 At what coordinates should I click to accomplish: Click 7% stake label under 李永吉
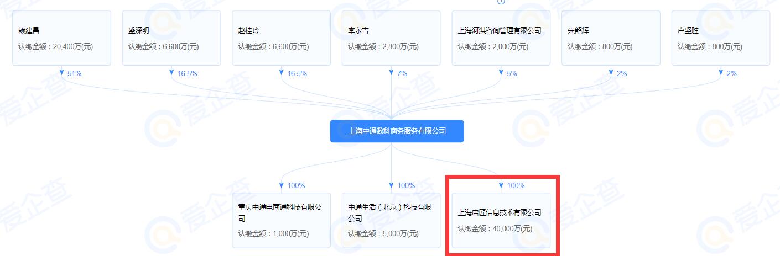point(402,73)
